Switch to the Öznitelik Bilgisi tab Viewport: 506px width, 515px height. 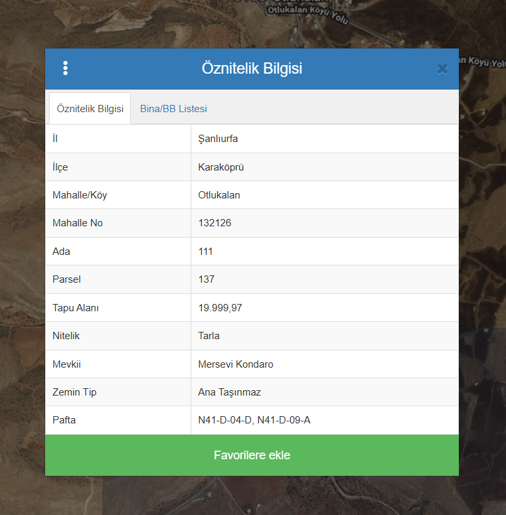pos(90,108)
